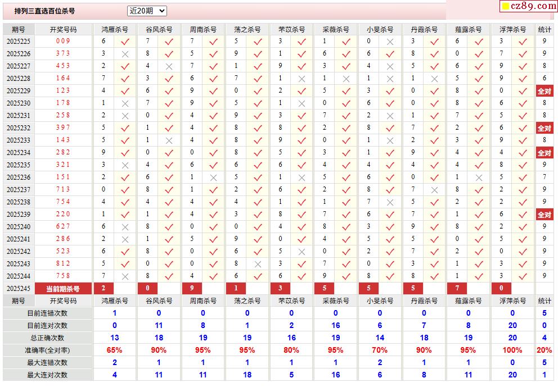Viewport: 558px width, 387px height.
Task: Click the 总正确次数 row label
Action: tap(47, 338)
